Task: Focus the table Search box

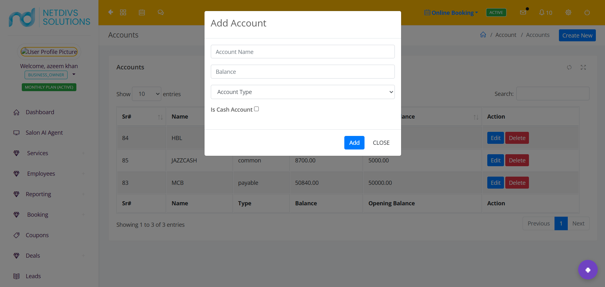Action: pyautogui.click(x=553, y=94)
